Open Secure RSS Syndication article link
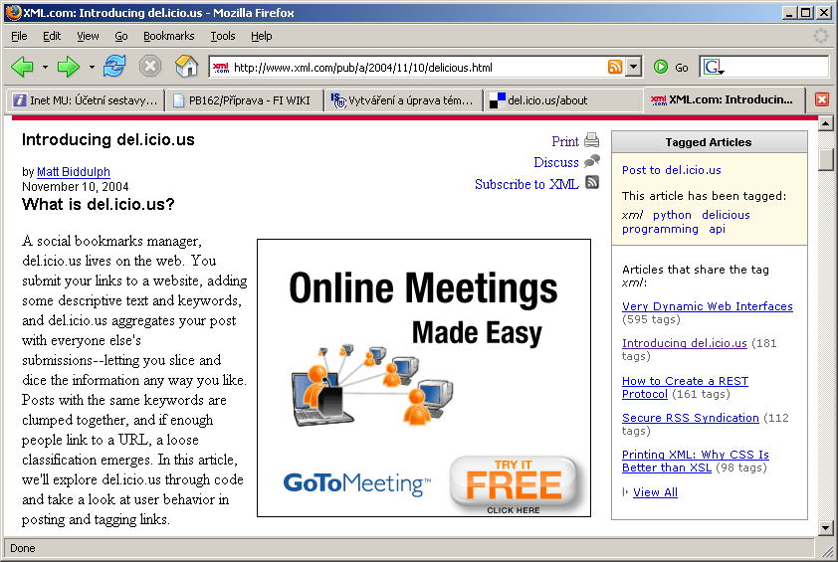The image size is (838, 562). click(690, 417)
